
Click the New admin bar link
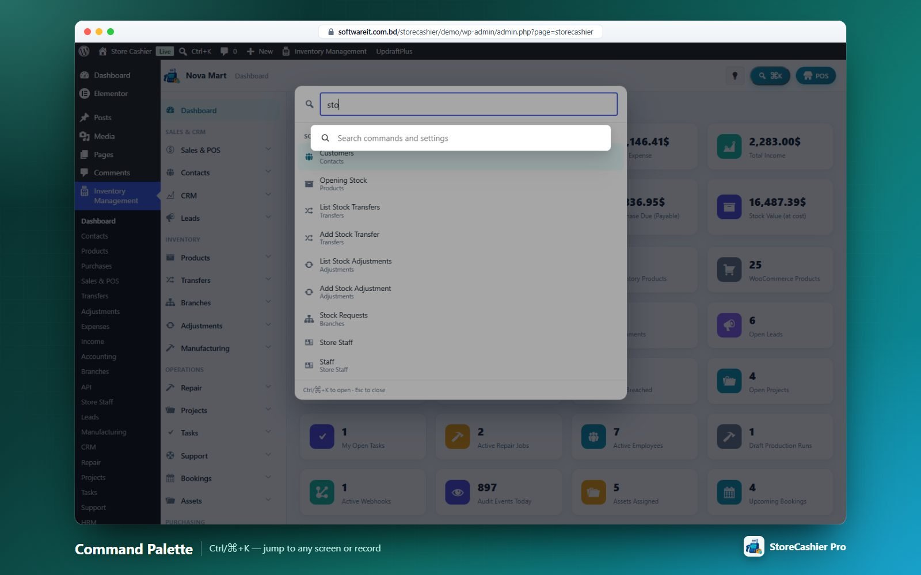pos(260,51)
